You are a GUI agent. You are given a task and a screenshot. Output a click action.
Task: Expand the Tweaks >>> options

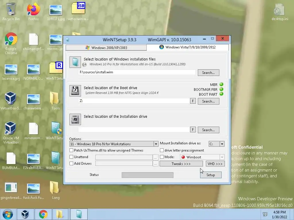pyautogui.click(x=181, y=164)
